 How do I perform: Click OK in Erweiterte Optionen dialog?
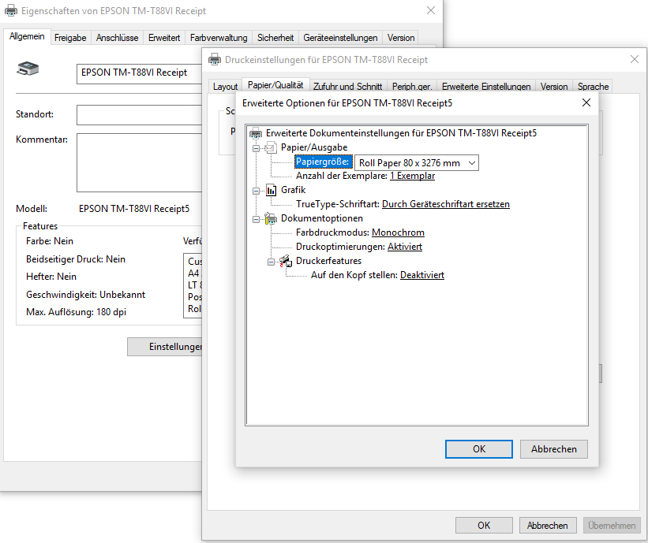click(x=479, y=449)
